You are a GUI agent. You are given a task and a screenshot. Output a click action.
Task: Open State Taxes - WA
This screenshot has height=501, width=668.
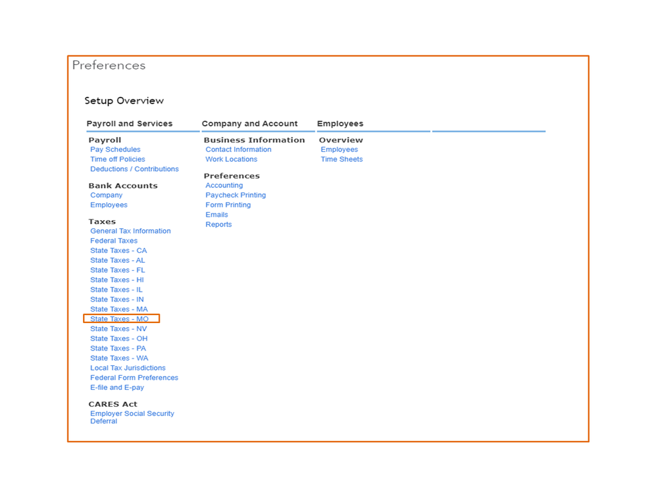(119, 359)
